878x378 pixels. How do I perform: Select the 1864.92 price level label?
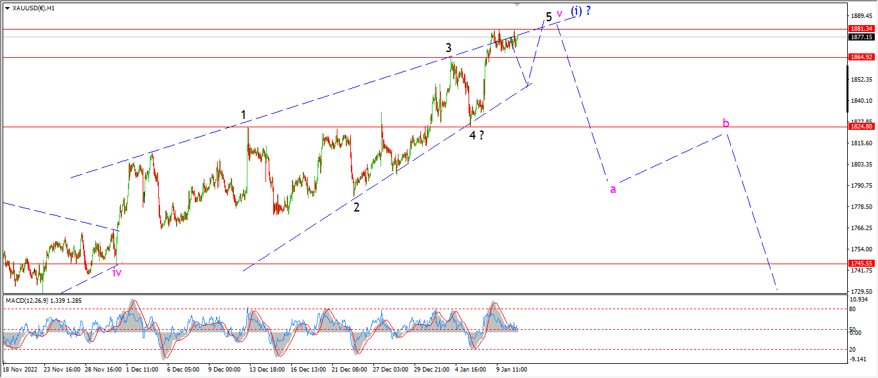(x=861, y=57)
